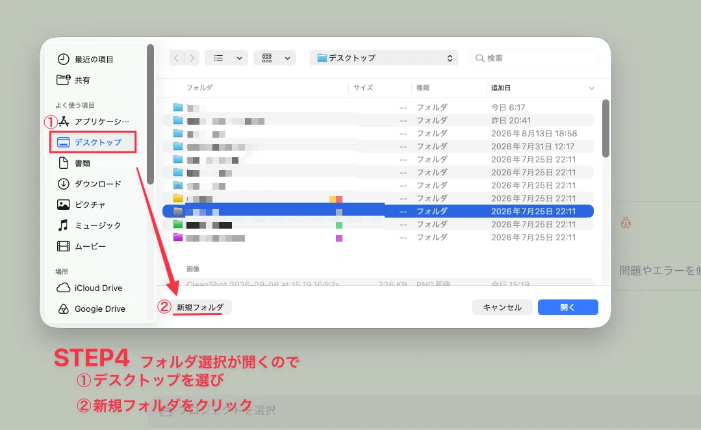This screenshot has width=701, height=430.
Task: Open Documents (書類) in the sidebar
Action: [74, 163]
